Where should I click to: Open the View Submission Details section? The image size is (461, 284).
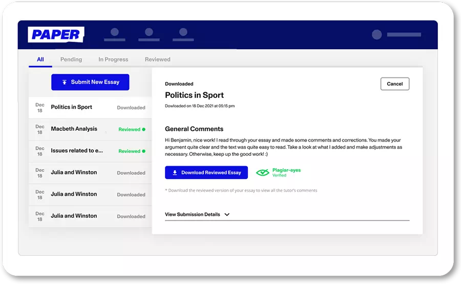pos(193,215)
